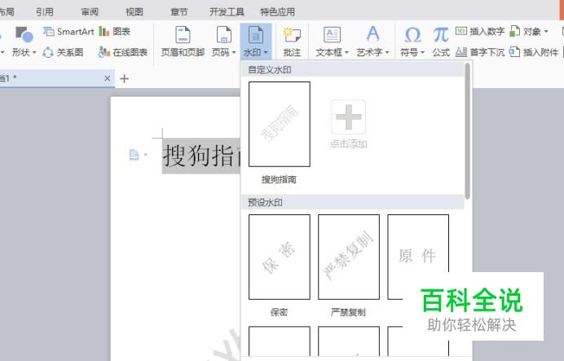Click the 插入数字 insert number icon

point(461,31)
